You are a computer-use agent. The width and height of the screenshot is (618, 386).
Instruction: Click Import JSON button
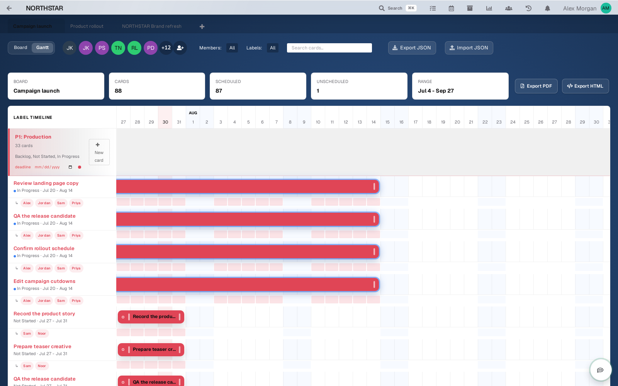469,48
